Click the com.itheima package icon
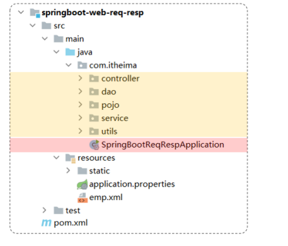 [x=82, y=66]
